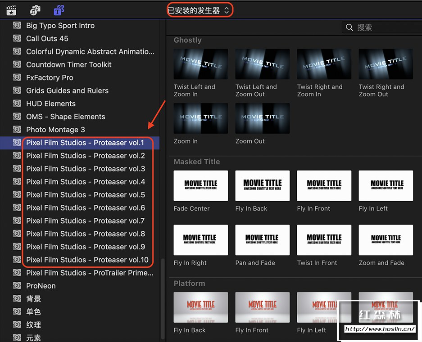Click generator icon beside Proteaser vol.10
This screenshot has width=422, height=342.
pos(17,260)
